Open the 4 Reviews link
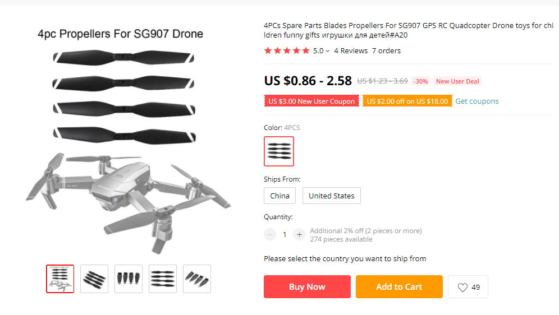 (351, 50)
